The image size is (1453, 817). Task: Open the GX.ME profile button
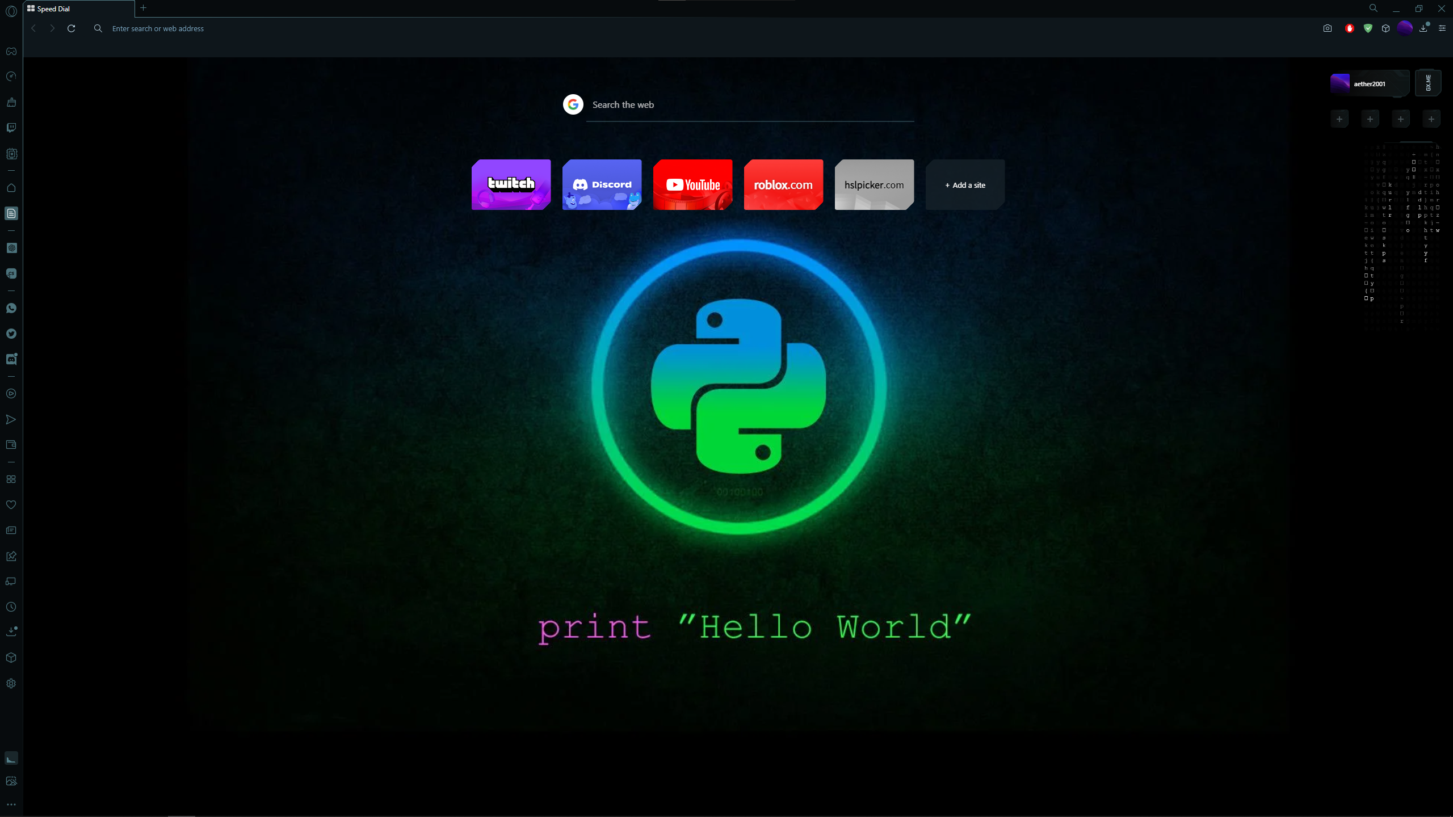[1428, 83]
